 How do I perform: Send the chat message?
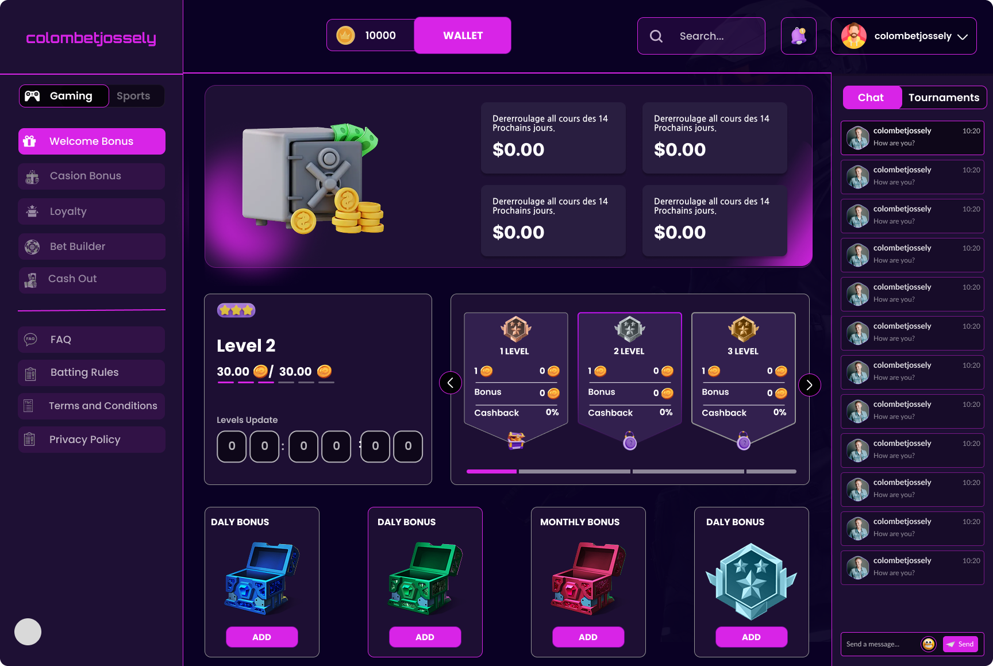(960, 644)
